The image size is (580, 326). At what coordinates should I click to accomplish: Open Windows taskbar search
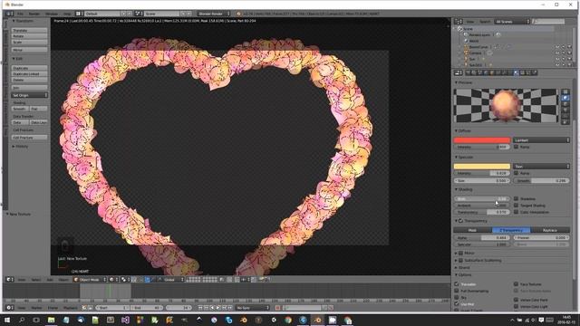pyautogui.click(x=22, y=320)
